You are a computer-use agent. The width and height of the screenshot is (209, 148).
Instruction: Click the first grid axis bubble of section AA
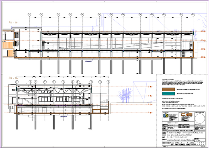coord(17,82)
